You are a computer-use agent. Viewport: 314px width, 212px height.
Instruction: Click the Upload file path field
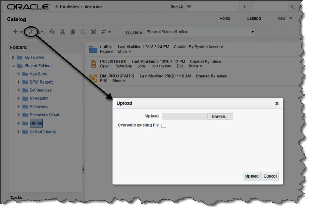[x=184, y=116]
